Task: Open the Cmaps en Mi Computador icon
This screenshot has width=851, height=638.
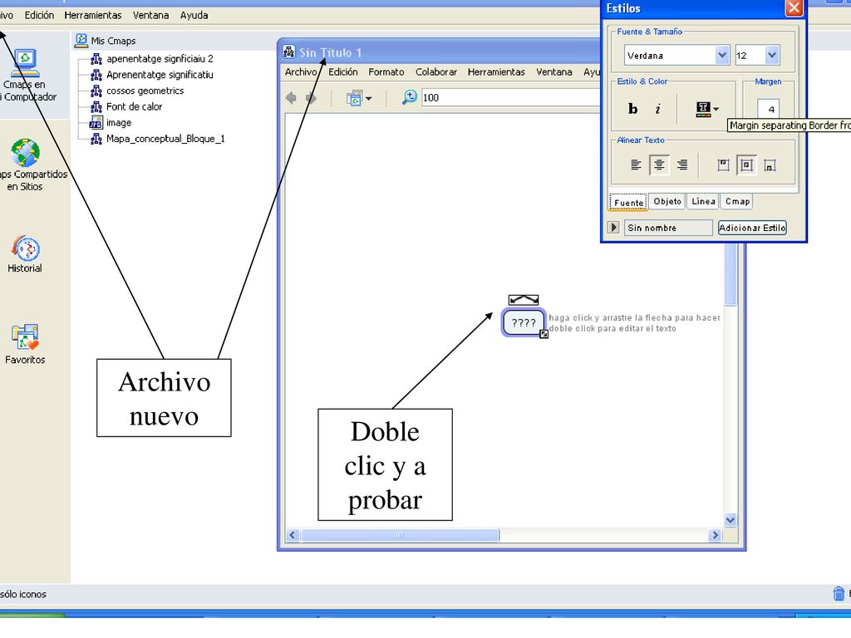Action: pos(25,63)
